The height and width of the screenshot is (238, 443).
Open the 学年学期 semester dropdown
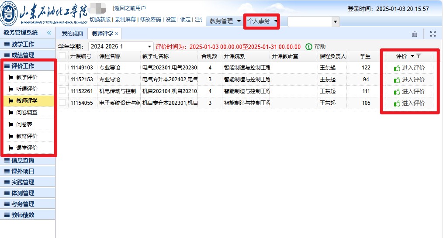150,47
